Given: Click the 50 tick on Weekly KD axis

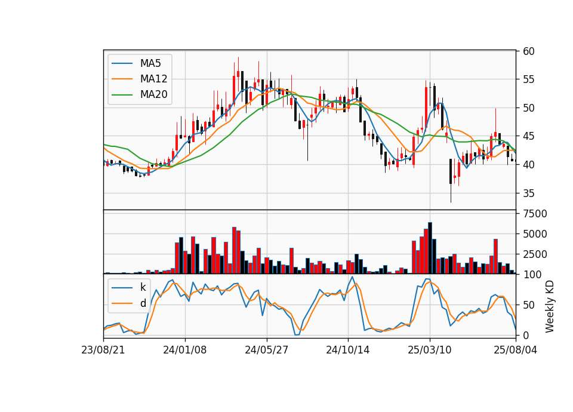Looking at the screenshot, I should (x=528, y=305).
